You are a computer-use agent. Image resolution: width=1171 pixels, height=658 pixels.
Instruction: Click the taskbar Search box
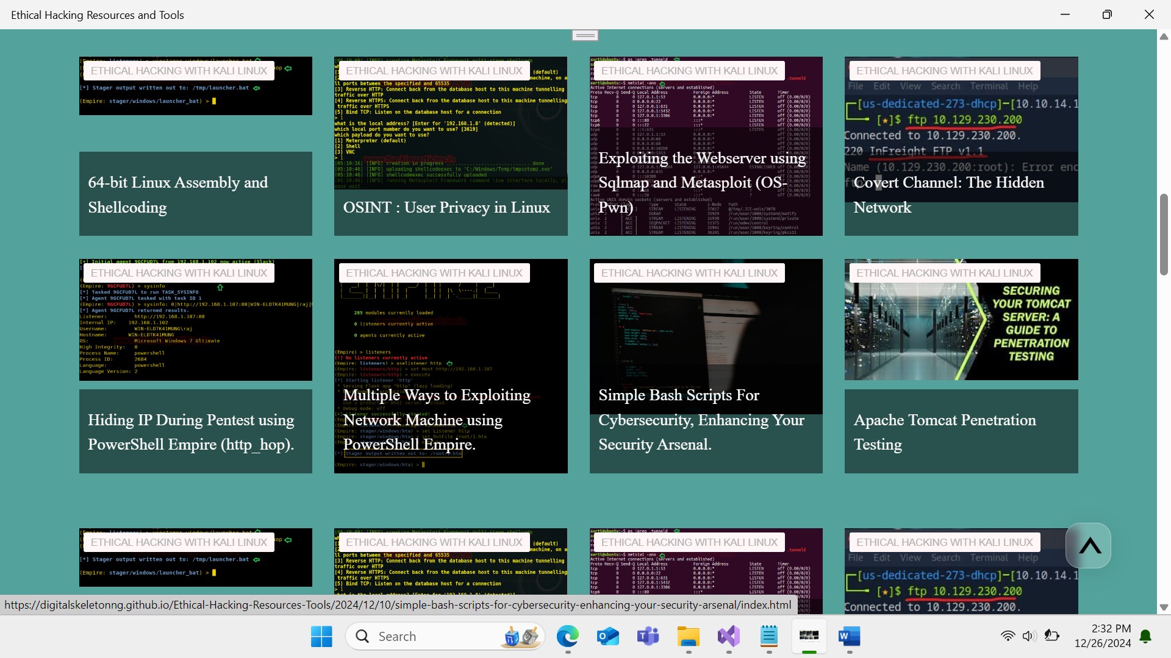pos(445,637)
